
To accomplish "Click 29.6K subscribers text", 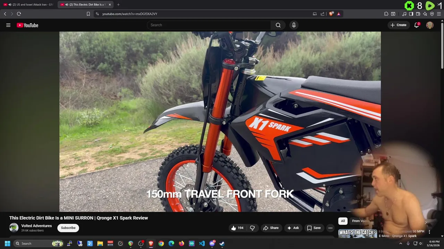I will 32,231.
